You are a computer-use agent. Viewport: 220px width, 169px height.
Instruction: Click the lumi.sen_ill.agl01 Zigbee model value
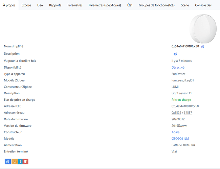pyautogui.click(x=182, y=80)
